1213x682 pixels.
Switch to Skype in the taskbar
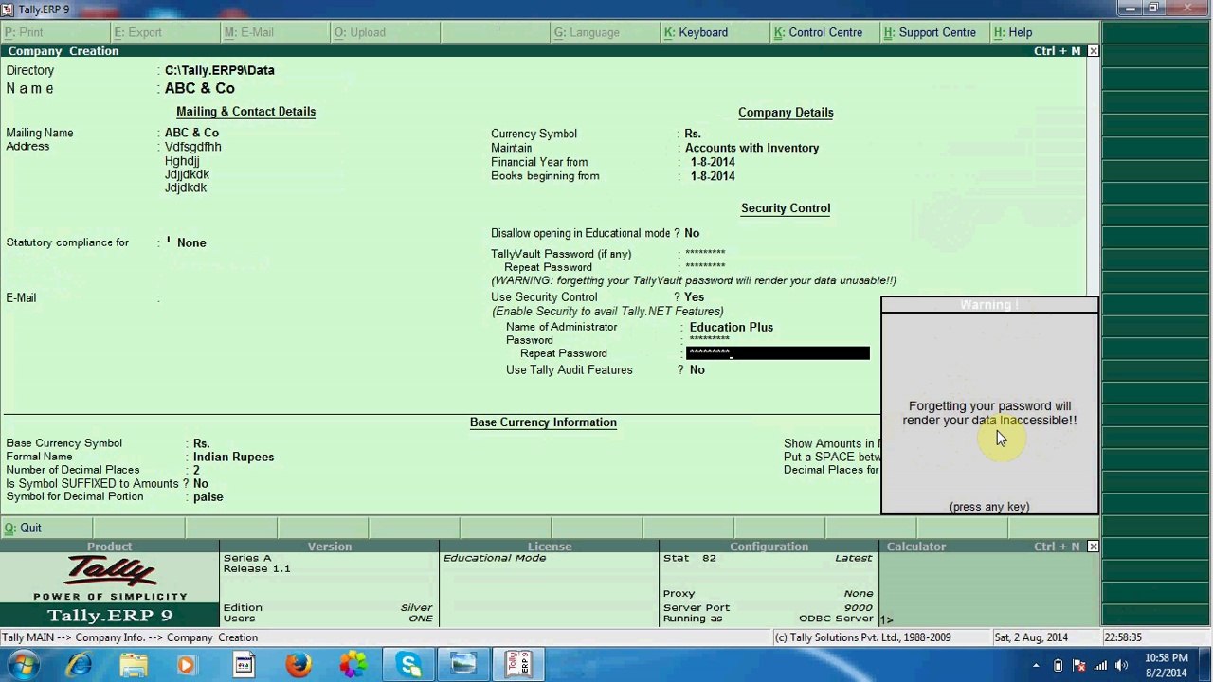[x=409, y=665]
